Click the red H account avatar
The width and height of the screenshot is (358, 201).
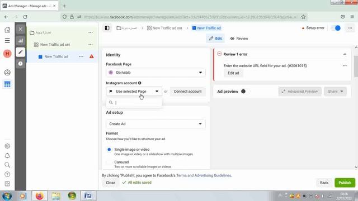7,54
